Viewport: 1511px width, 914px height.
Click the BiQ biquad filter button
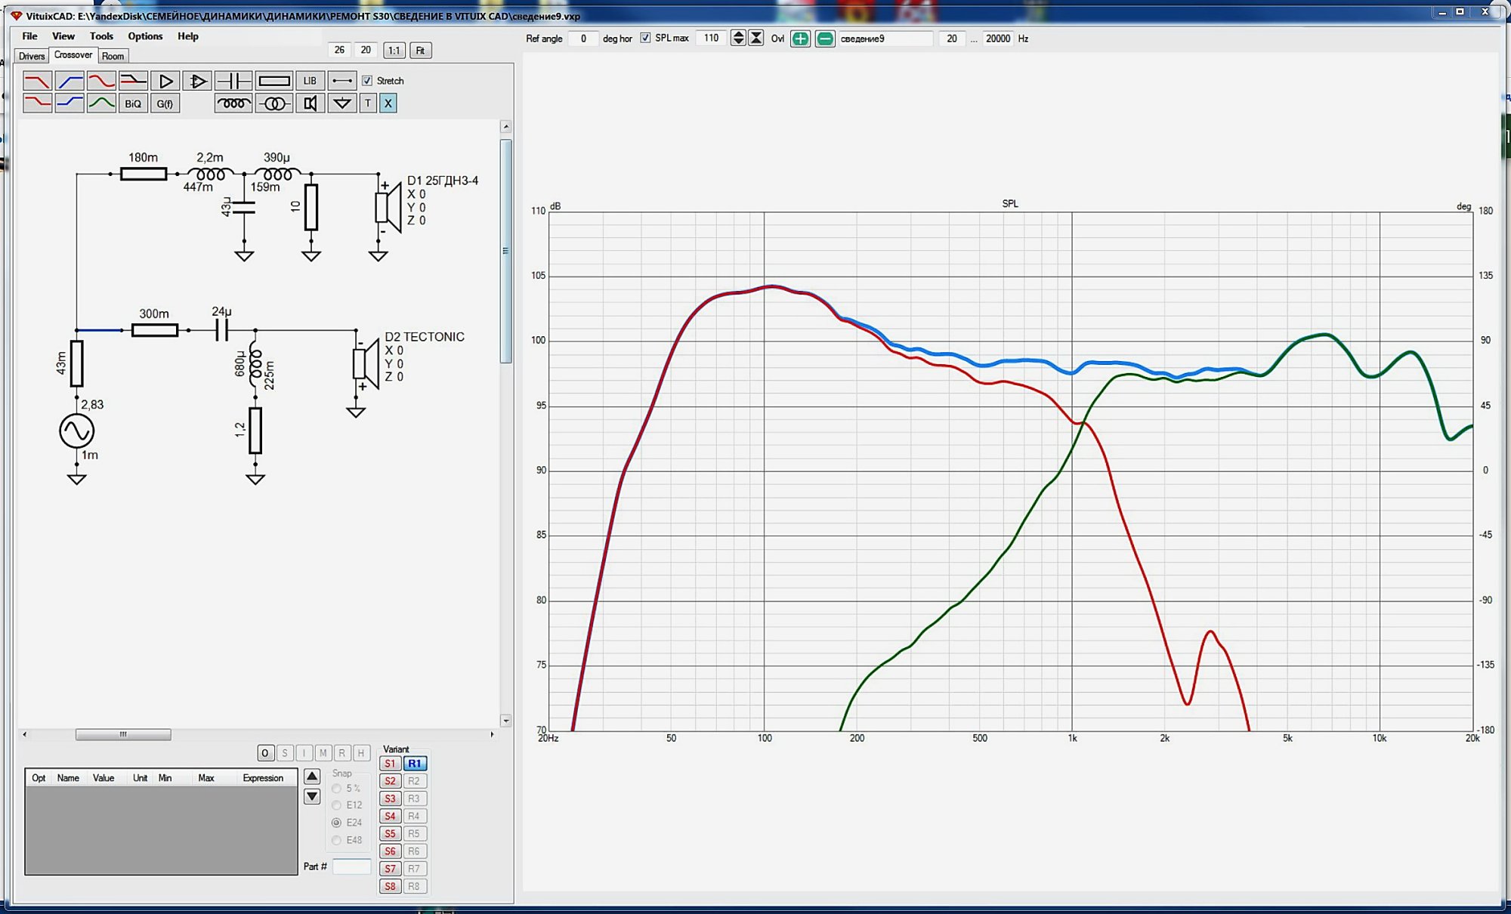point(133,103)
